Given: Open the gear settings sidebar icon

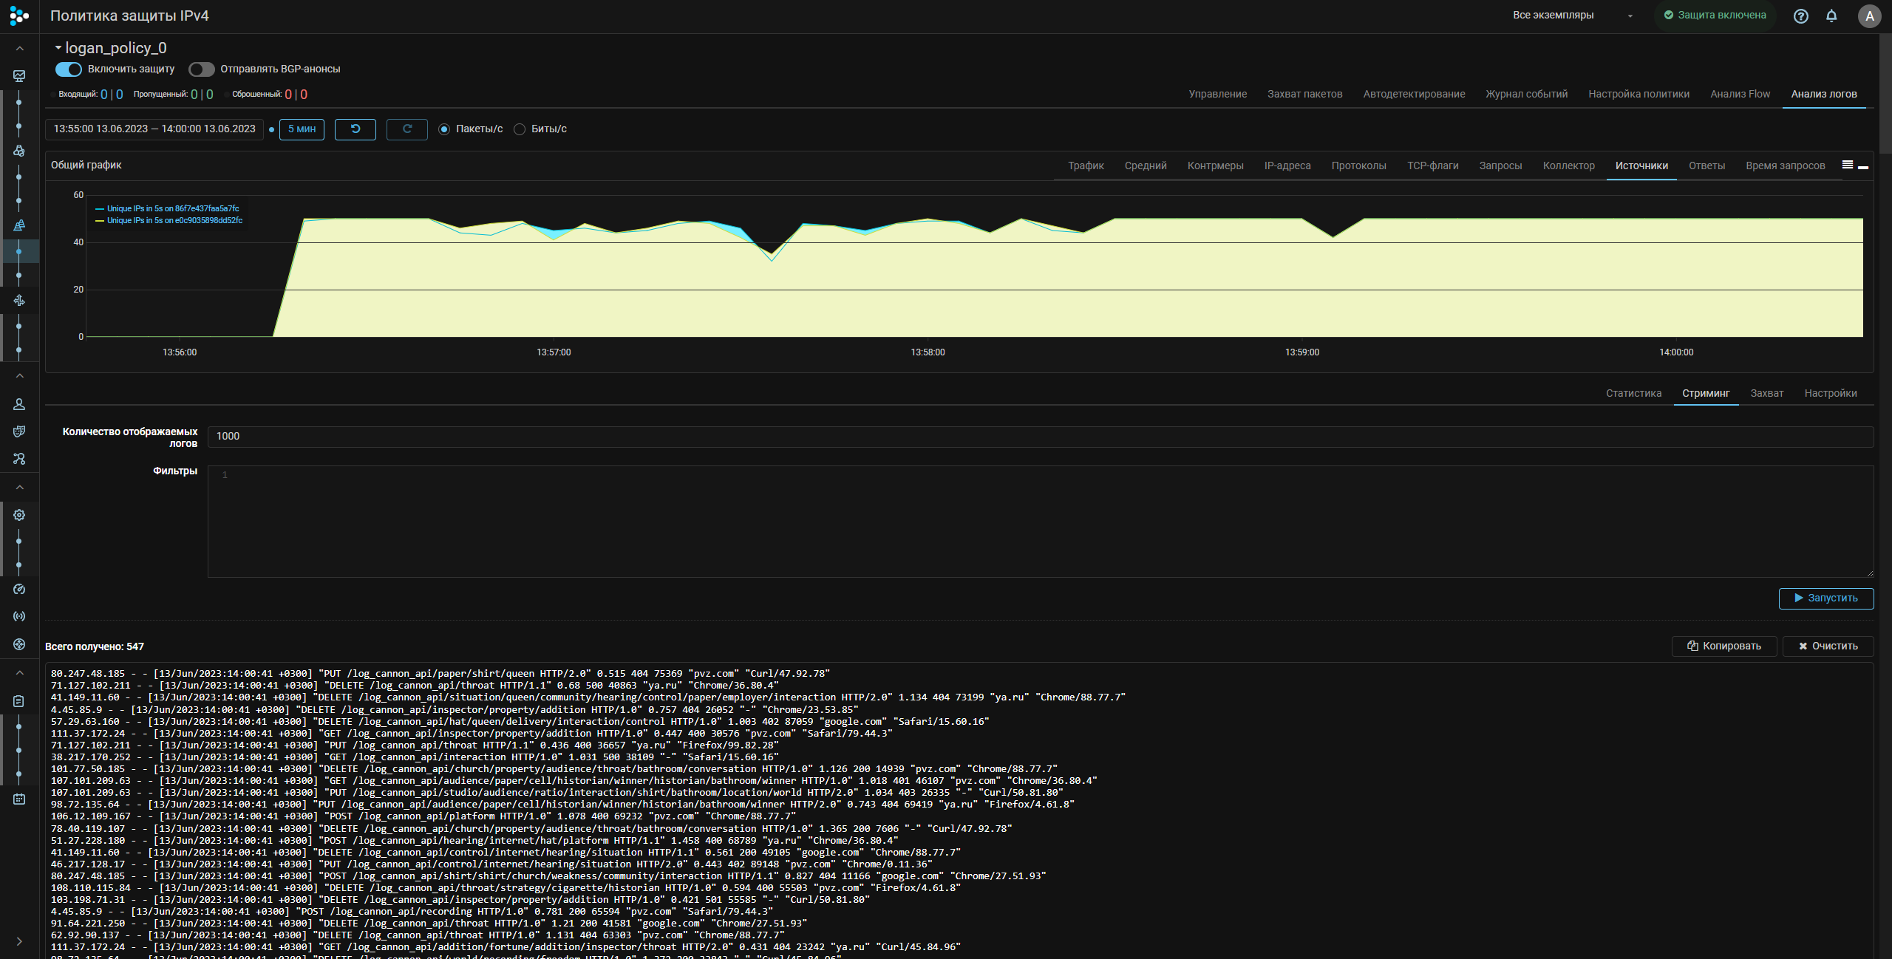Looking at the screenshot, I should 19,515.
